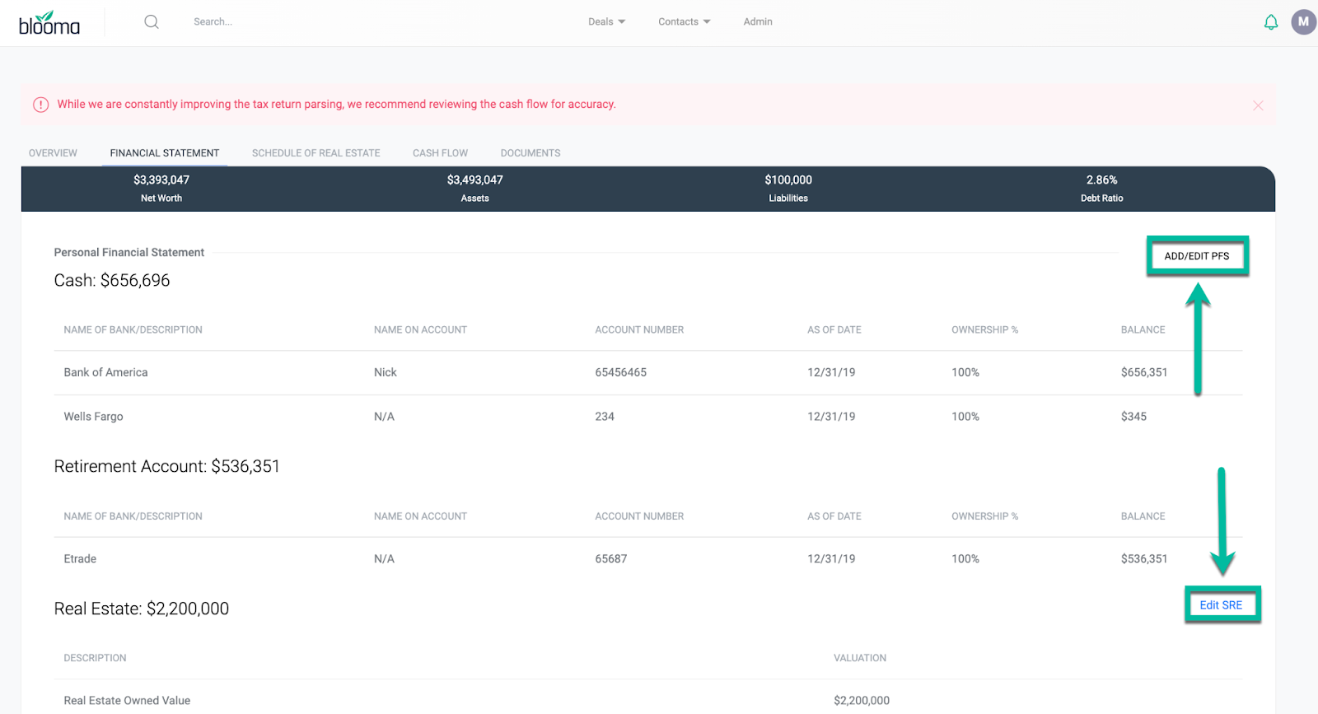Open the Admin menu item
The image size is (1318, 714).
[x=758, y=22]
